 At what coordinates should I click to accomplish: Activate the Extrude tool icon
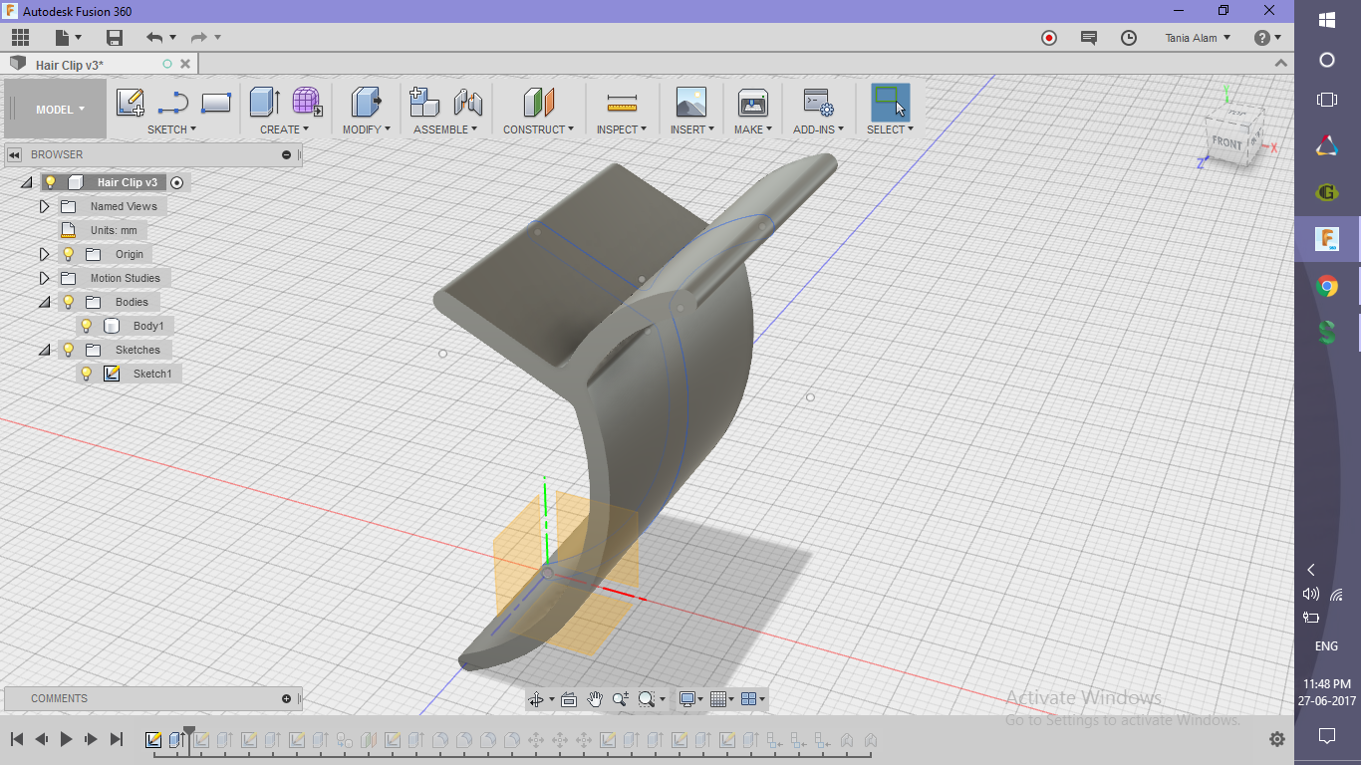pos(264,102)
